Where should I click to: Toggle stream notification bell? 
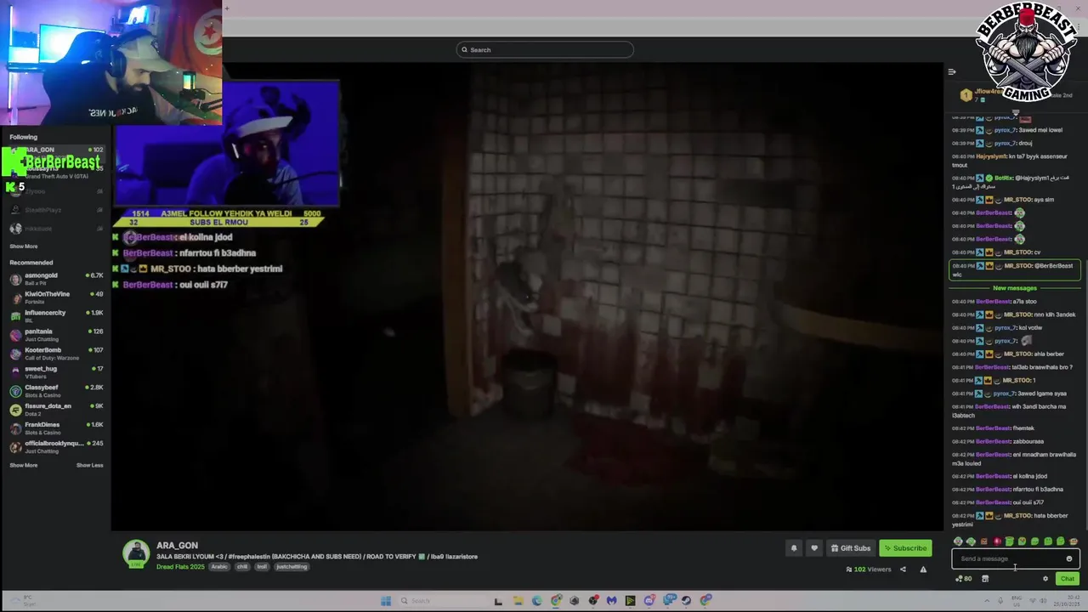click(x=794, y=548)
